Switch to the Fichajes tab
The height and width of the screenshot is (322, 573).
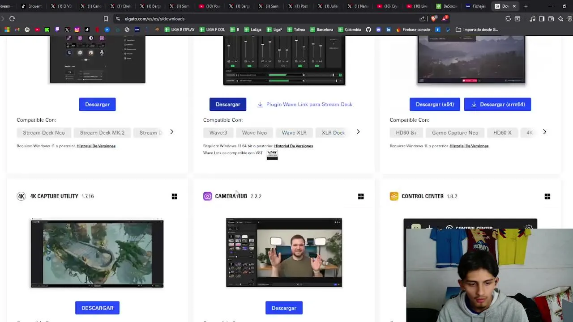pos(476,6)
